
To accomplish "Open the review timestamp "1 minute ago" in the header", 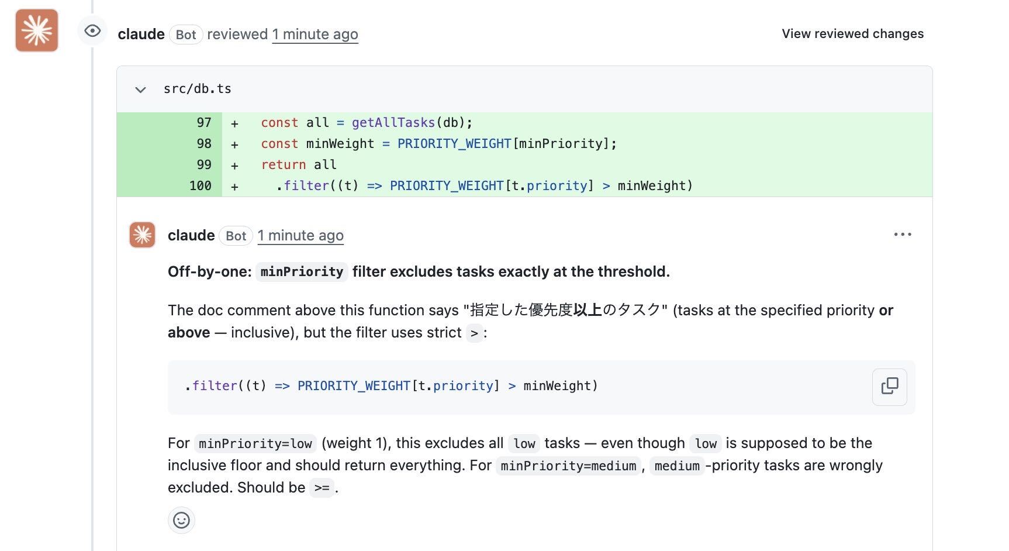I will click(x=315, y=35).
